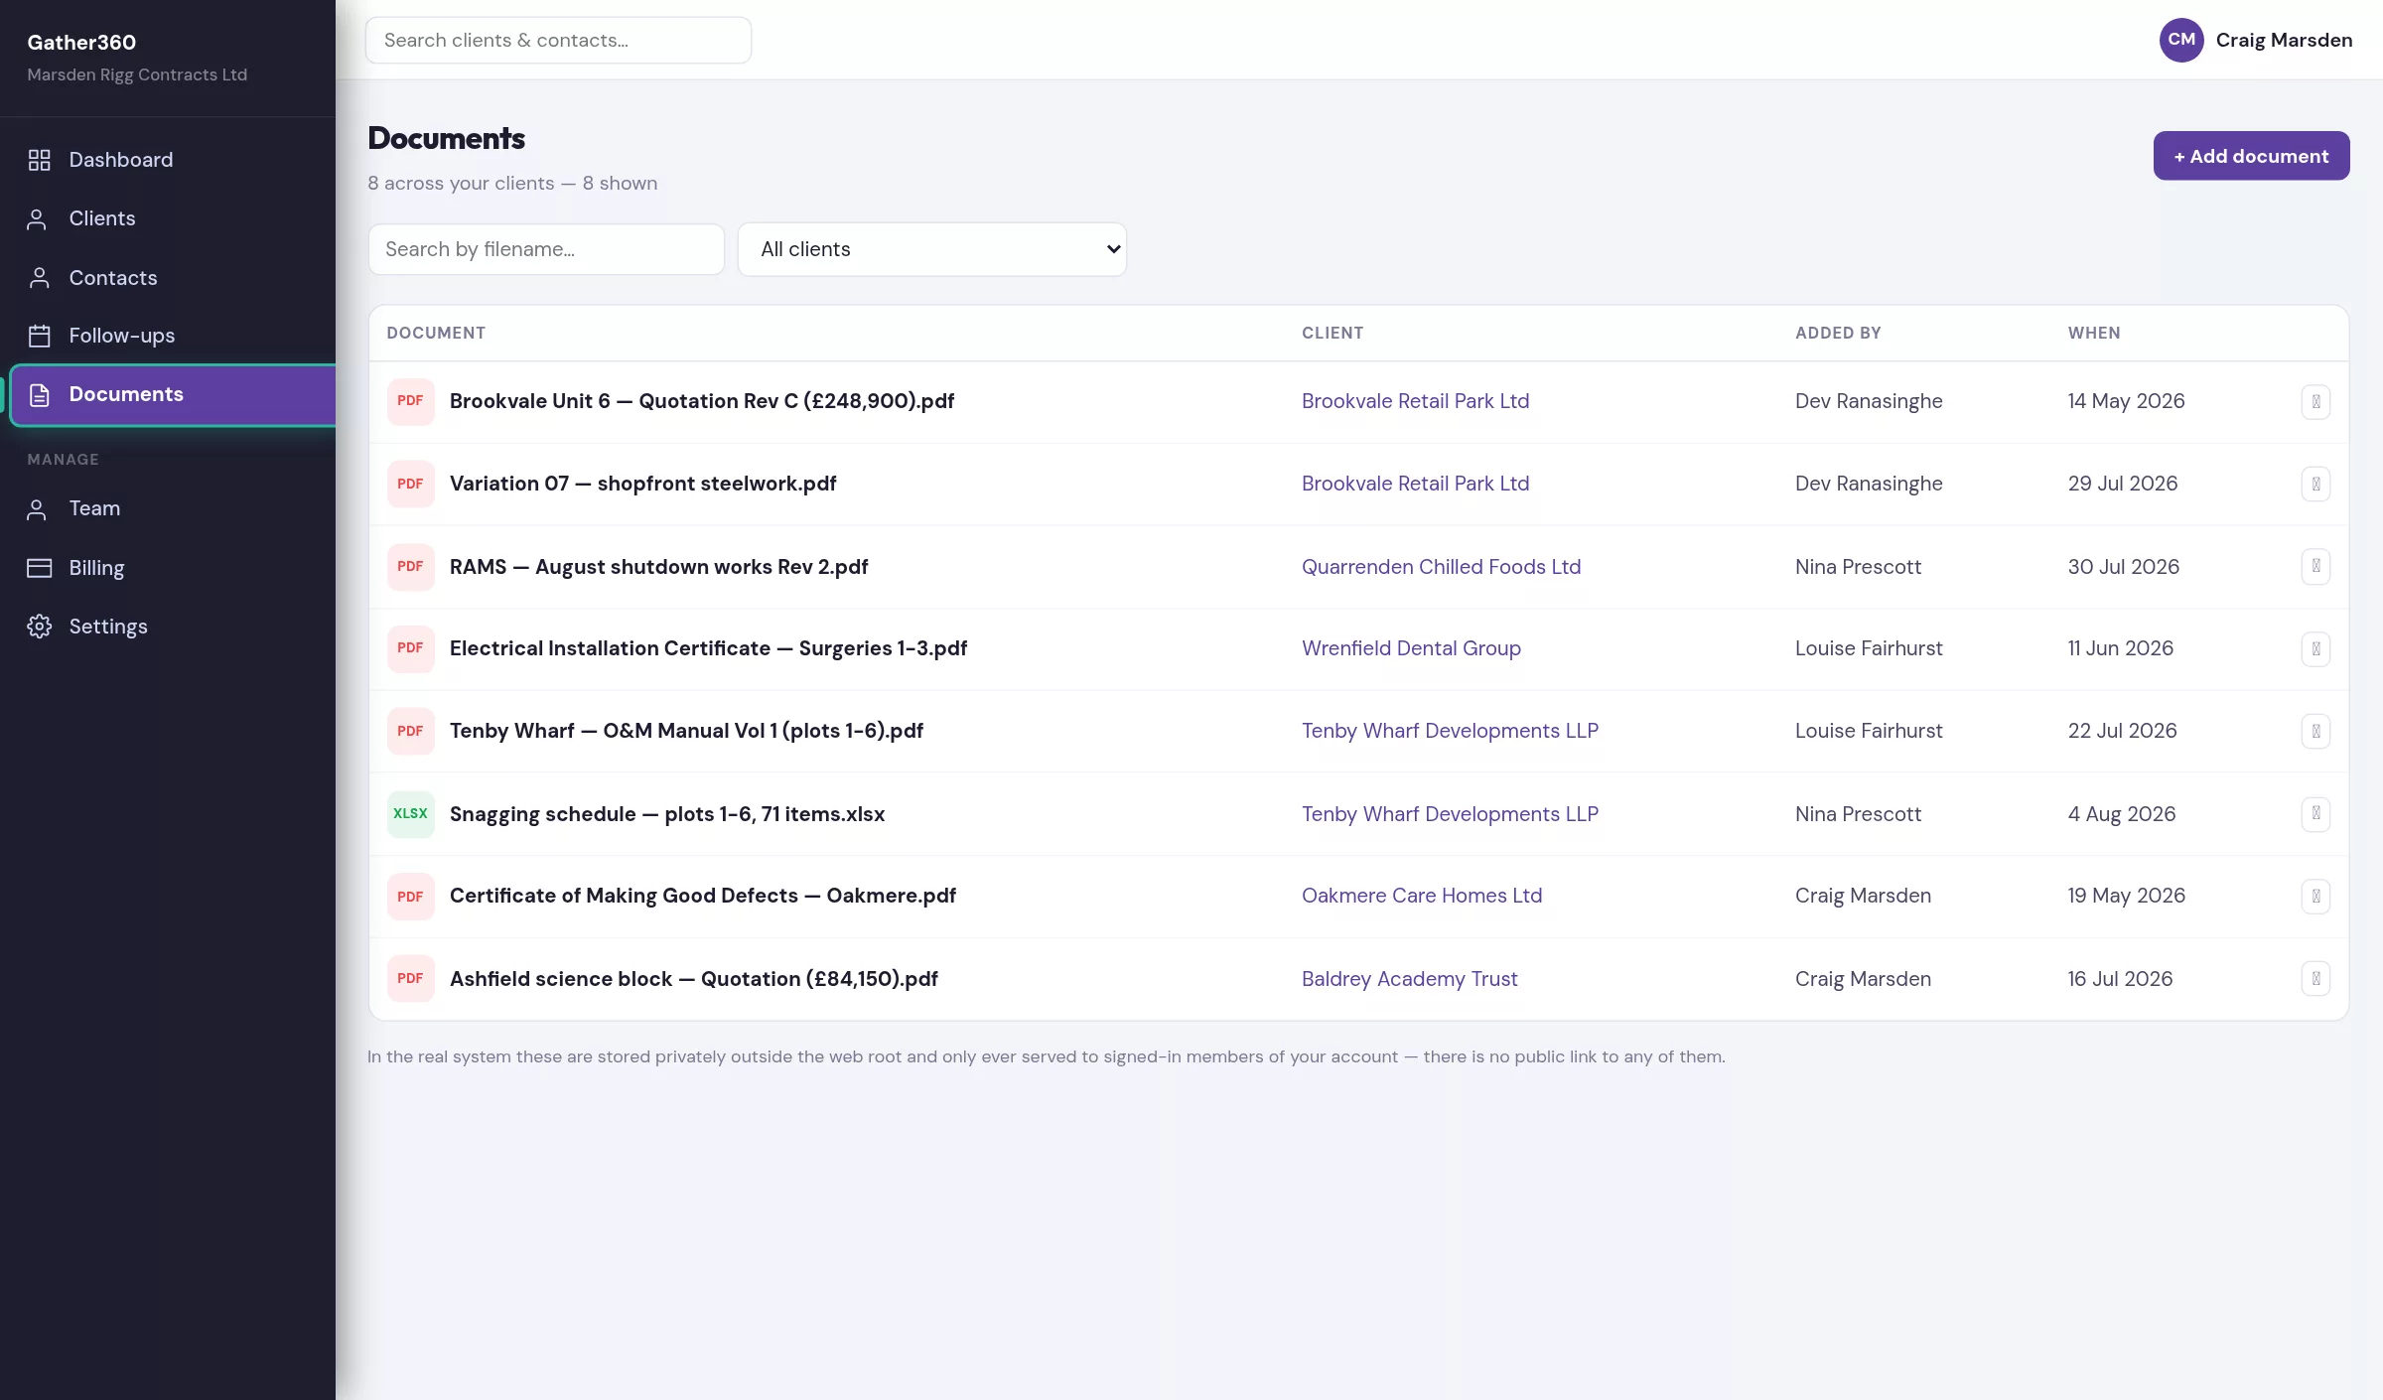Click row action icon for Oakmere certificate
2383x1400 pixels.
[x=2315, y=897]
